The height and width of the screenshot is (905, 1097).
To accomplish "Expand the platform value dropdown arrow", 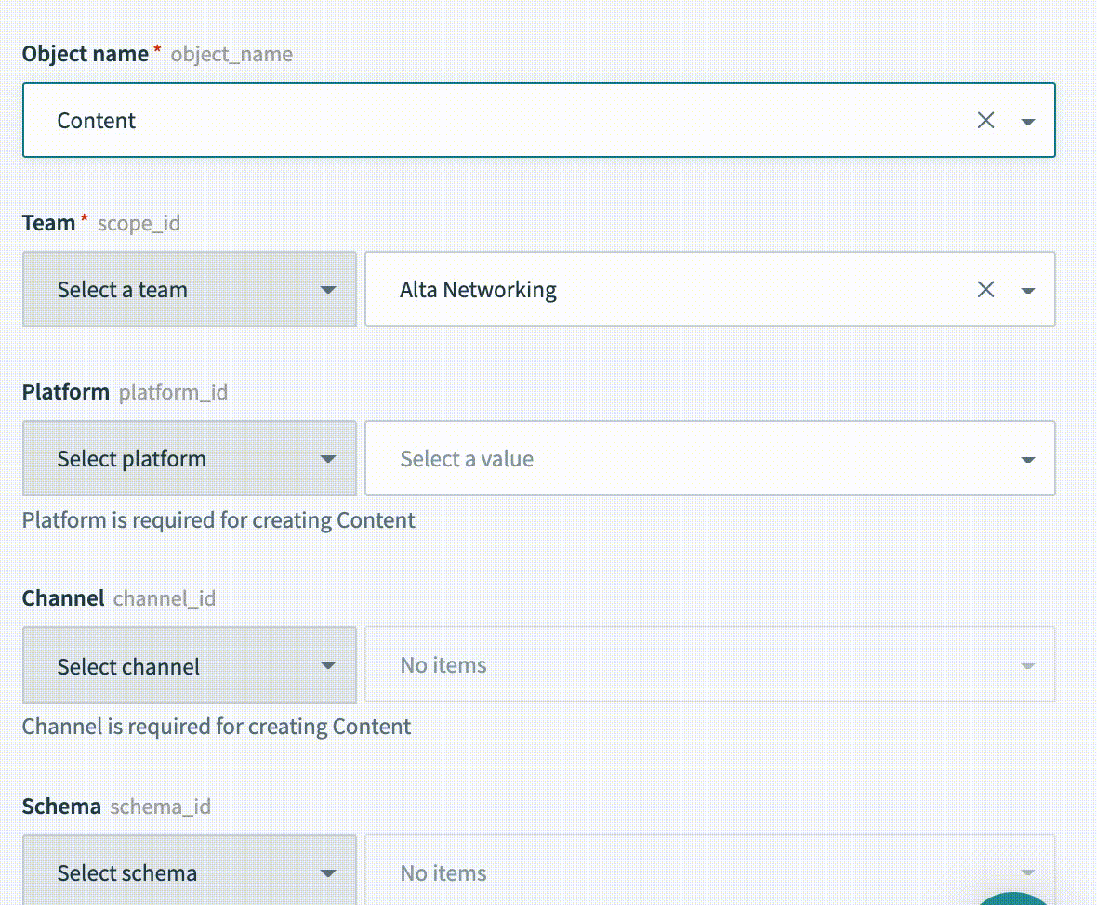I will tap(1028, 459).
